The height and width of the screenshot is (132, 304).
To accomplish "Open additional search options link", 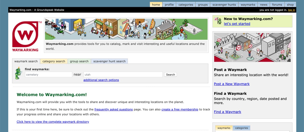I will (x=101, y=80).
